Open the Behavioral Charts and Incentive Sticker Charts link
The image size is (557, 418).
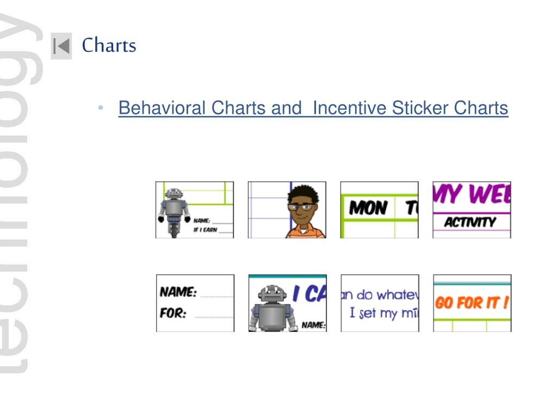point(313,108)
